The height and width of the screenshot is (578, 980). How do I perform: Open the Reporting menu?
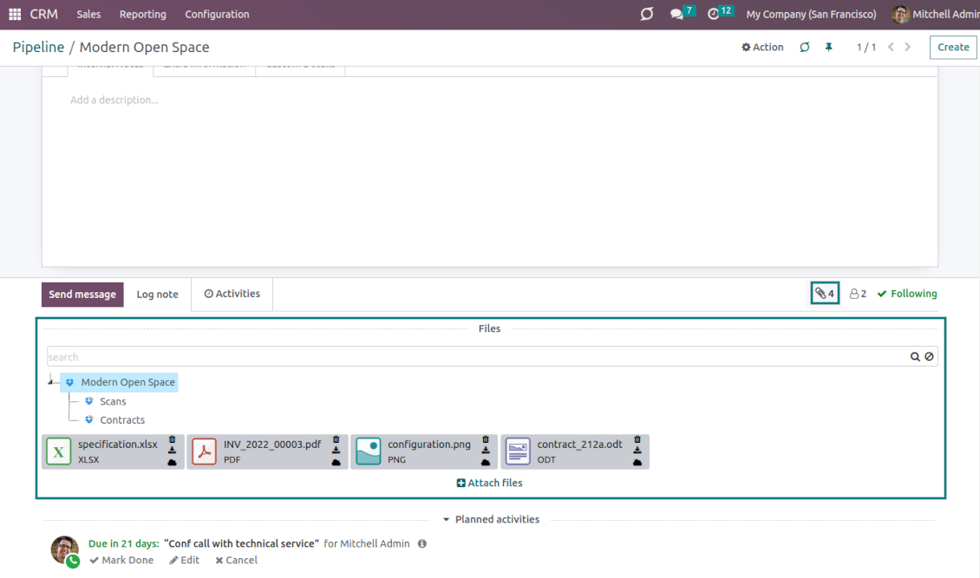(142, 14)
